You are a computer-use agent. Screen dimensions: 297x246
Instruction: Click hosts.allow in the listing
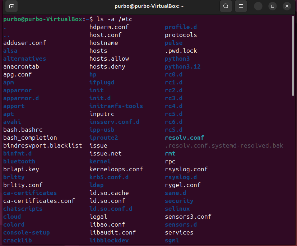point(109,59)
